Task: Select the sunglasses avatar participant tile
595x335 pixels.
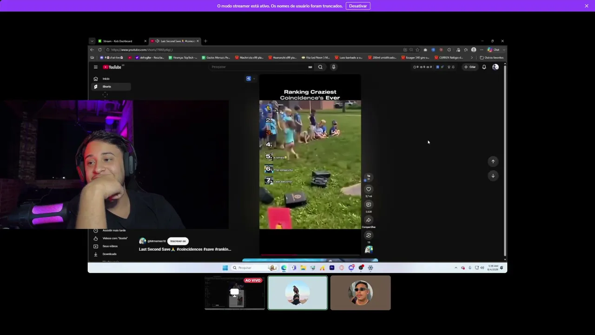Action: click(x=361, y=293)
